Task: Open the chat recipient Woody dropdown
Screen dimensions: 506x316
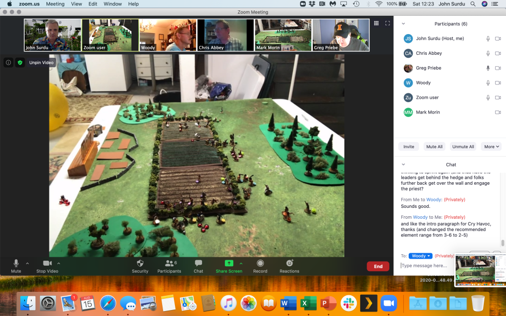Action: pyautogui.click(x=420, y=256)
